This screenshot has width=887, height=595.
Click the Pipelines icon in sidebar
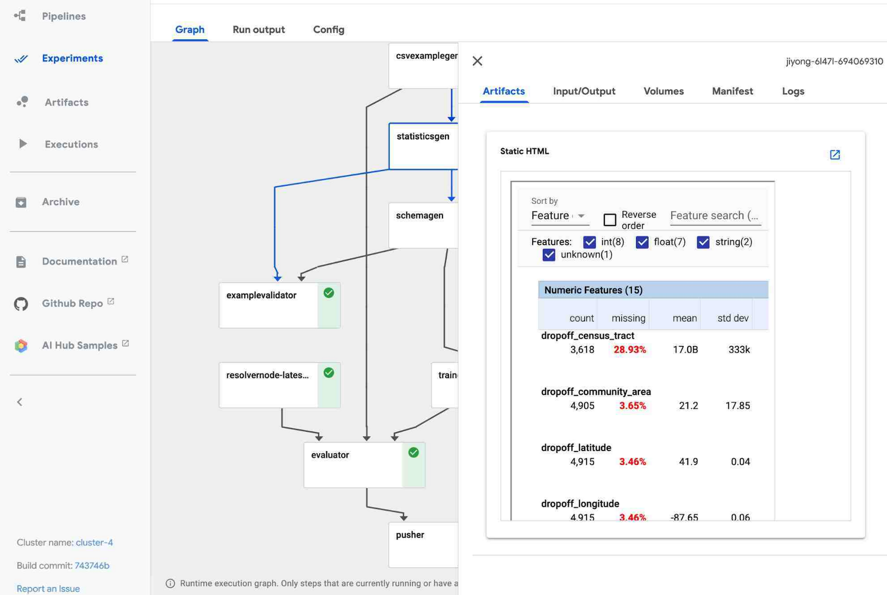click(x=19, y=15)
